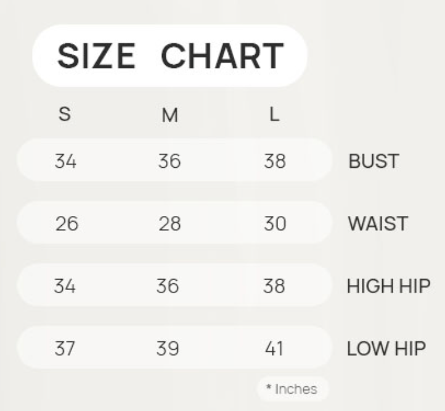
Task: Click the large low hip value 41
Action: 274,349
